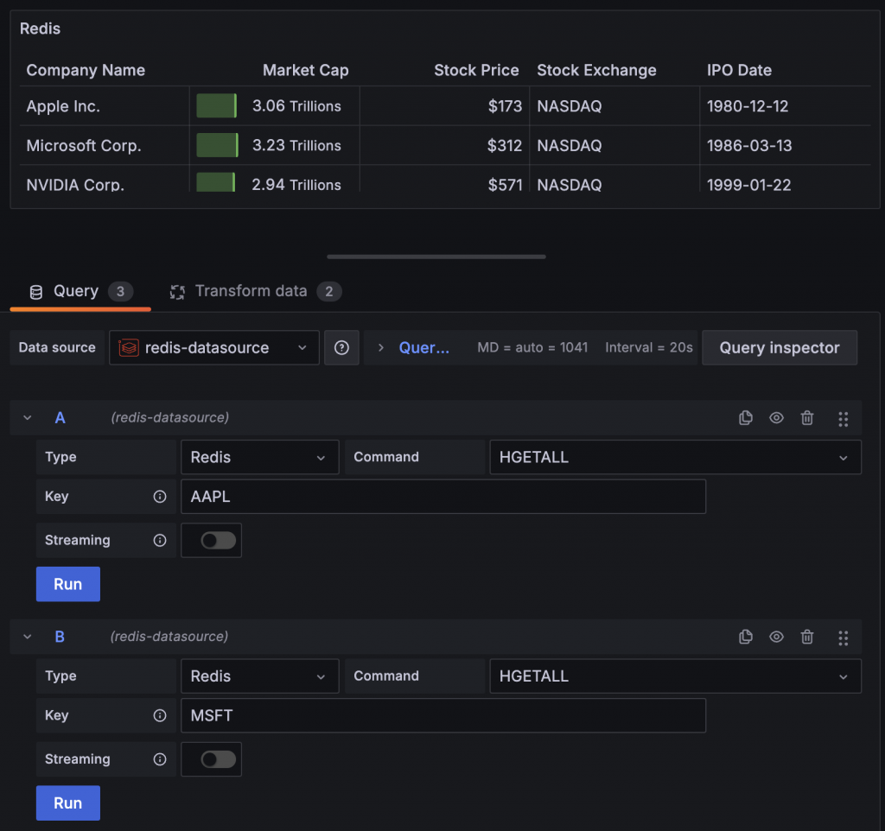The width and height of the screenshot is (885, 831).
Task: Open data source help icon
Action: click(341, 347)
